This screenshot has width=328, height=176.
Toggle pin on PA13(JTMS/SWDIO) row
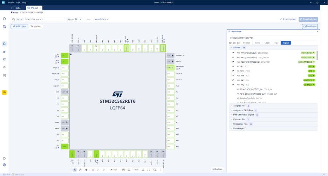point(233,57)
